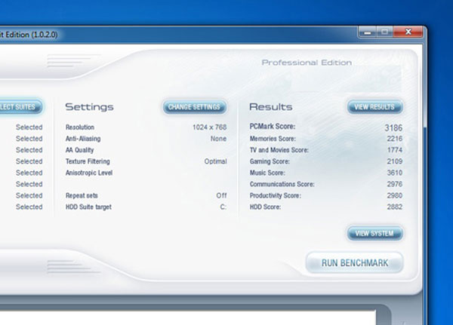Viewport: 453px width, 325px height.
Task: Select the Communications Score value 2976
Action: (395, 184)
